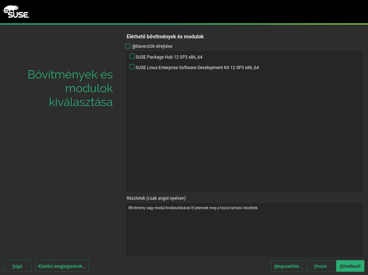
Task: Click the Megszakítás abort button
Action: click(287, 266)
